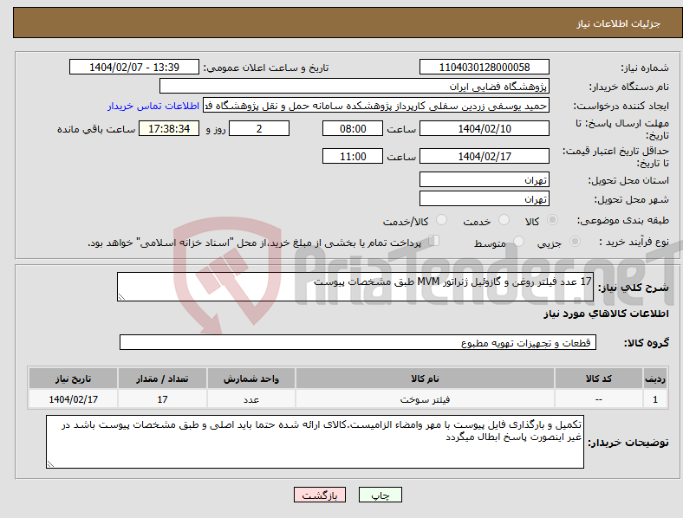Click the کد کالا column header

click(599, 379)
